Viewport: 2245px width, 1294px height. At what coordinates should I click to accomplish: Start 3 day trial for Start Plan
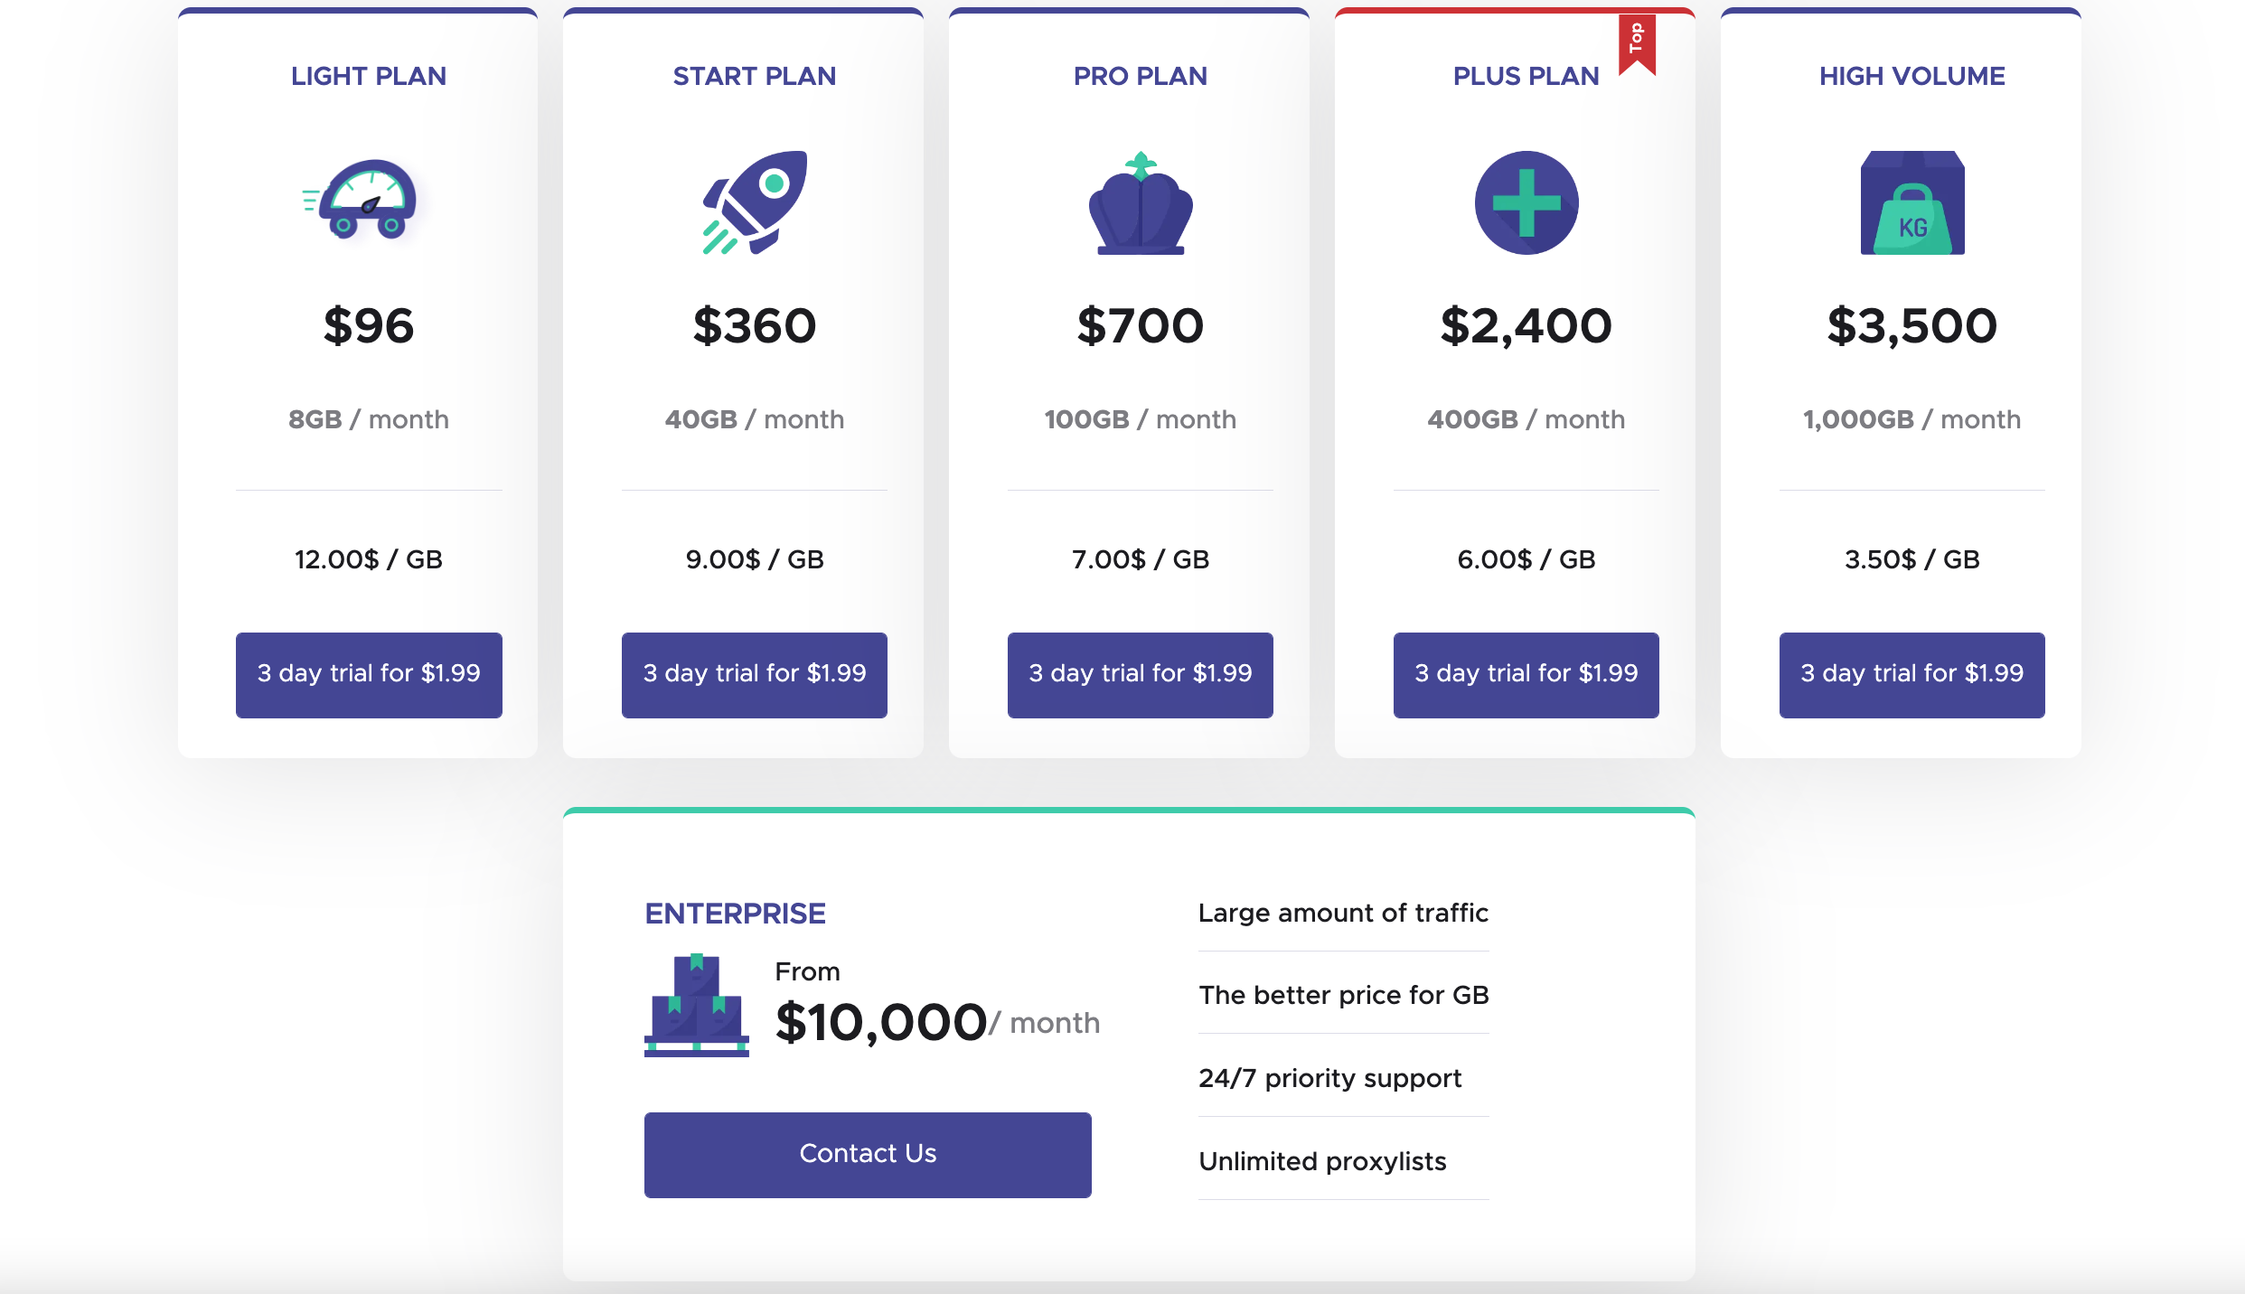coord(754,674)
